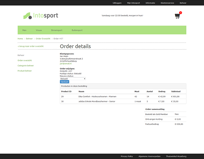Go to Klantenservice in the top bar

167,3
